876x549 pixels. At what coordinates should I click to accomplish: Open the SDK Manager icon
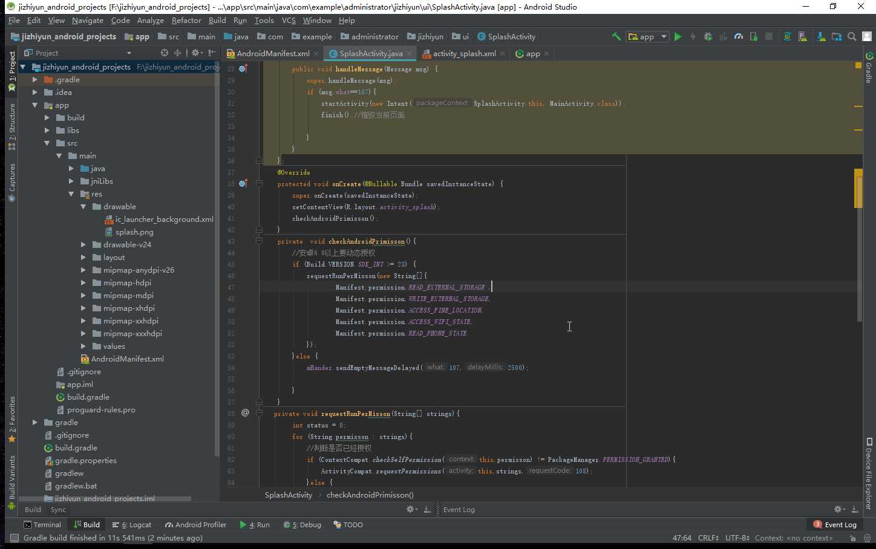pyautogui.click(x=821, y=36)
